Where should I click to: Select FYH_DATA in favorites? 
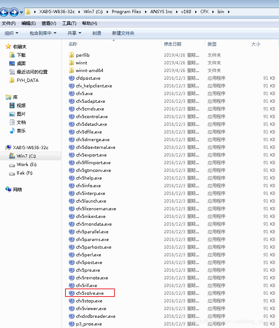click(27, 80)
